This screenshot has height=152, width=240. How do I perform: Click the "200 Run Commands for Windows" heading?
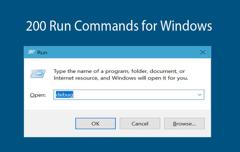tap(119, 26)
